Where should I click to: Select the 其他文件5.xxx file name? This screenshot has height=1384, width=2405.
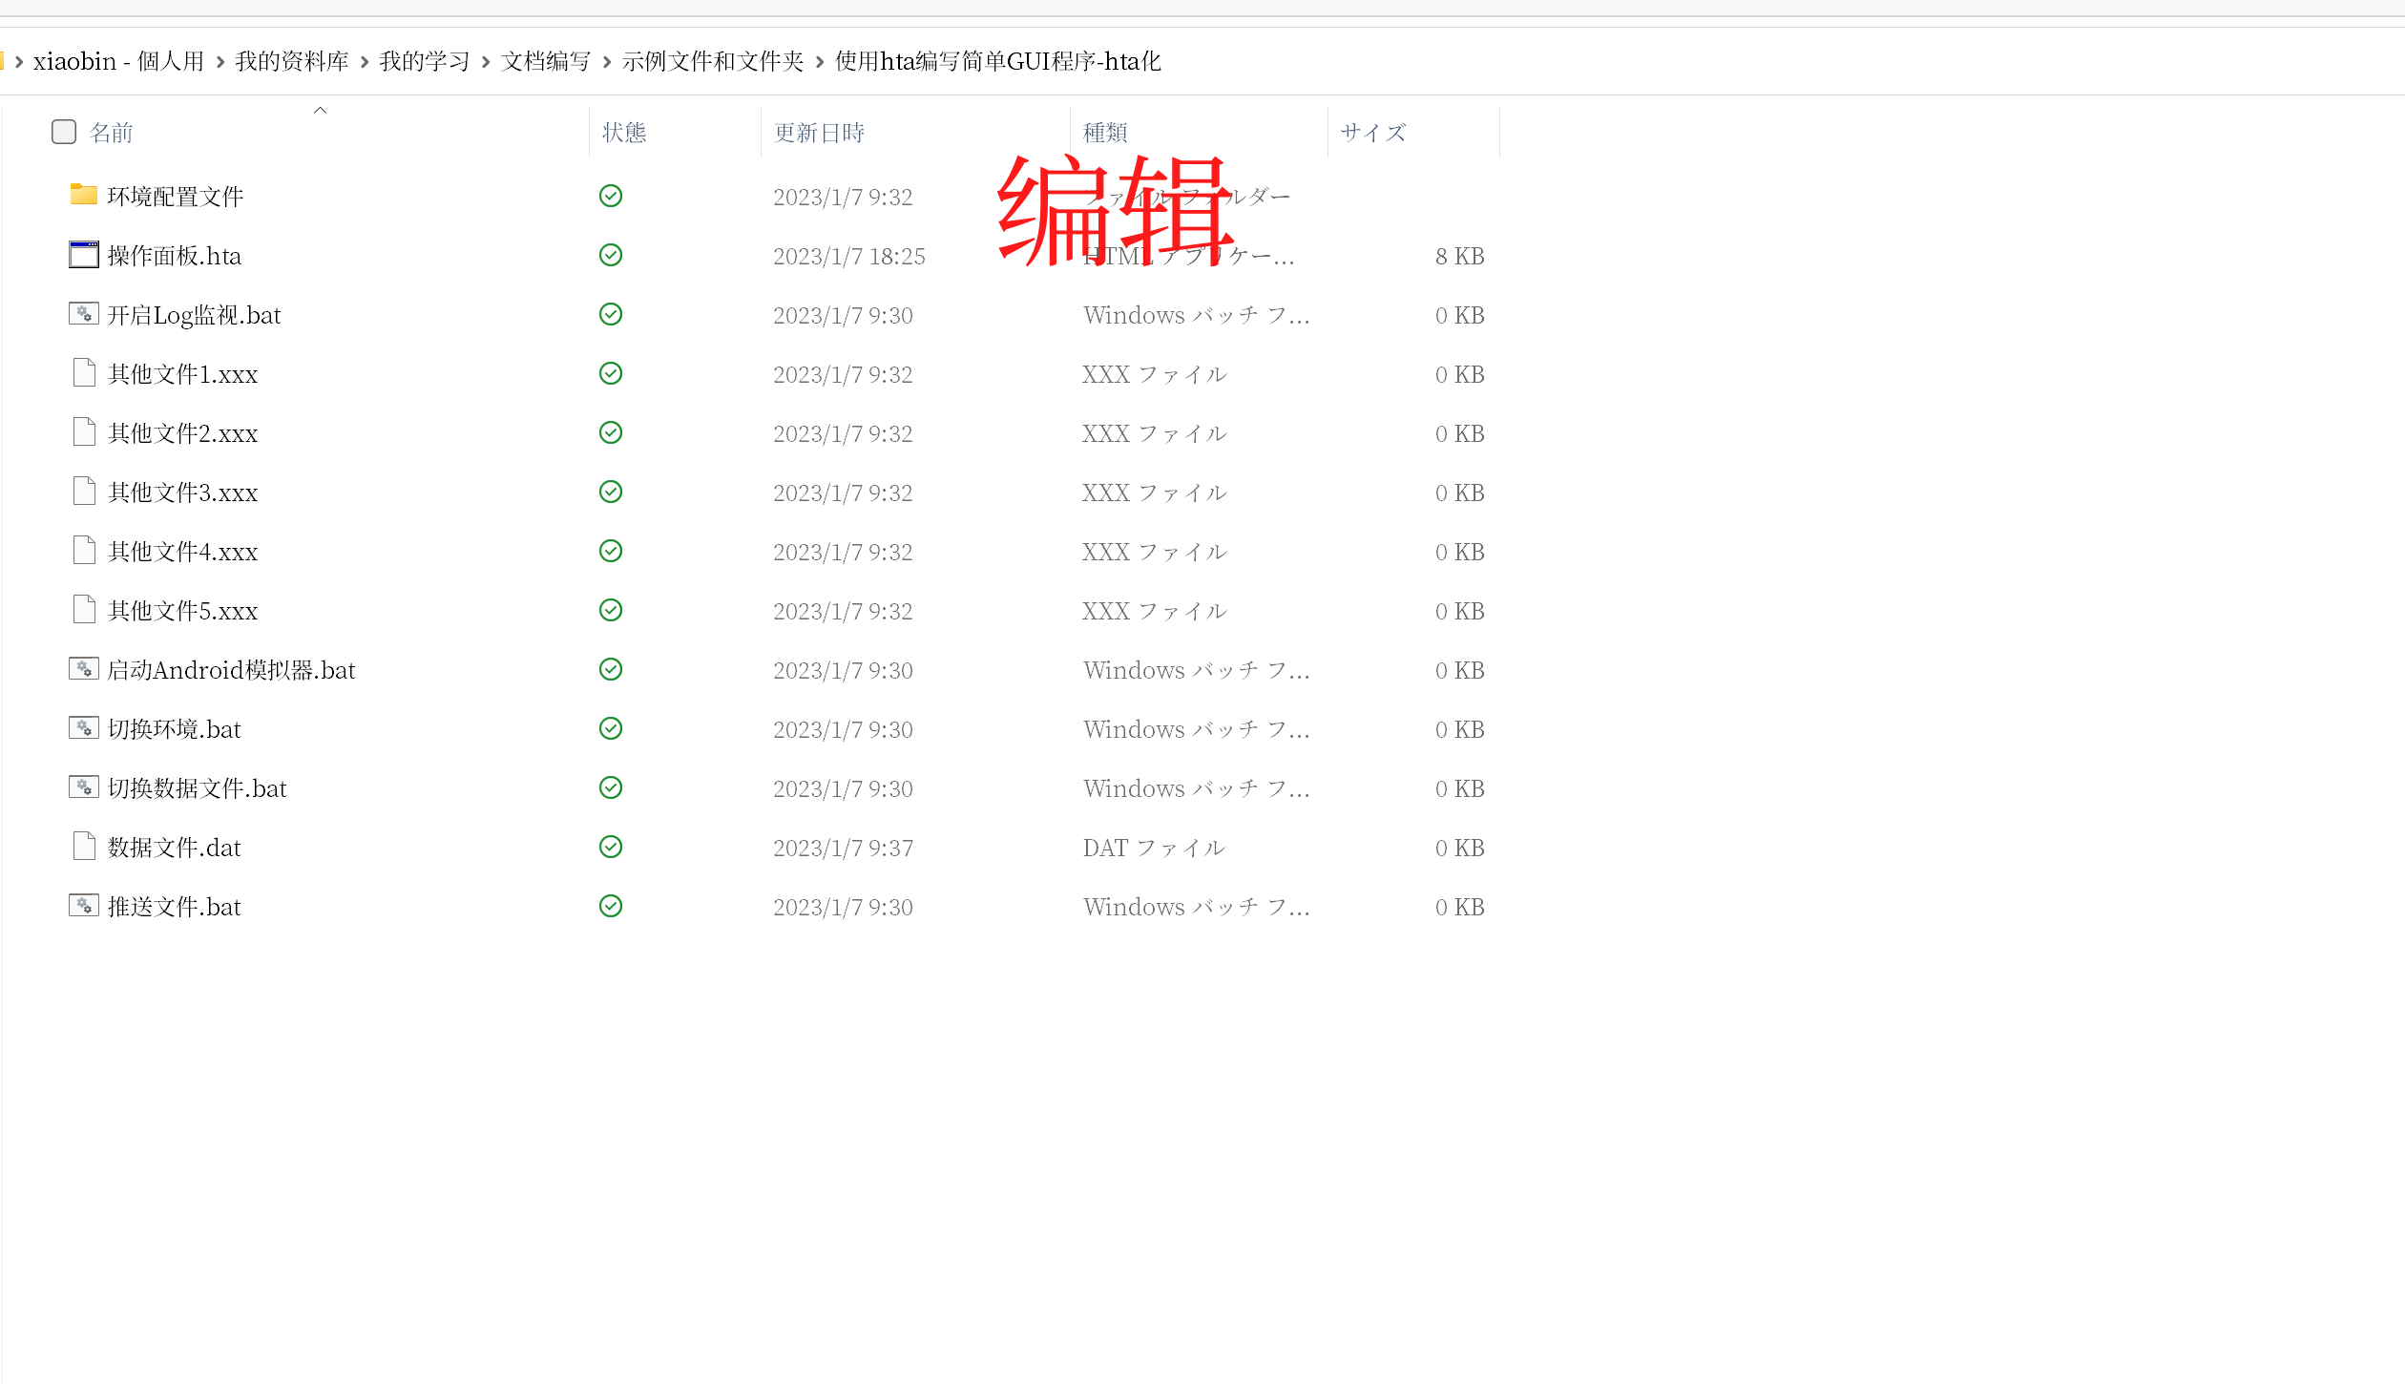[x=182, y=611]
